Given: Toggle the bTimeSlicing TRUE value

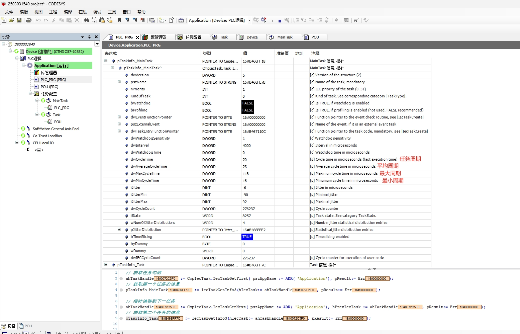Looking at the screenshot, I should click(x=247, y=237).
